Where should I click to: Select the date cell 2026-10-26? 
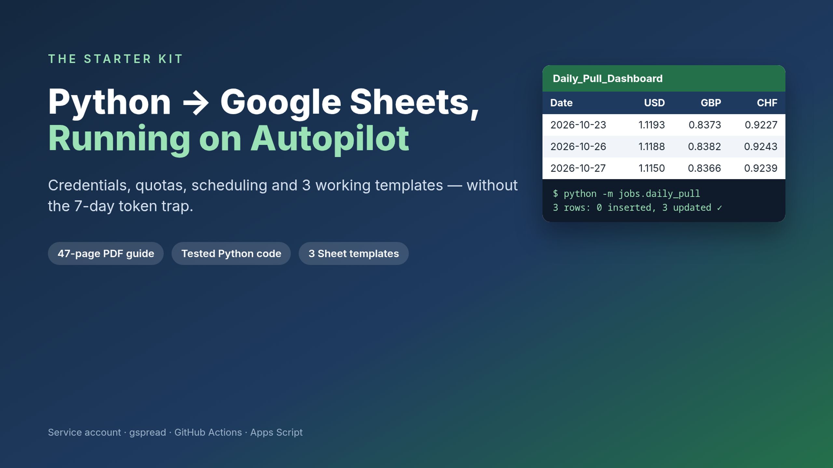tap(578, 147)
